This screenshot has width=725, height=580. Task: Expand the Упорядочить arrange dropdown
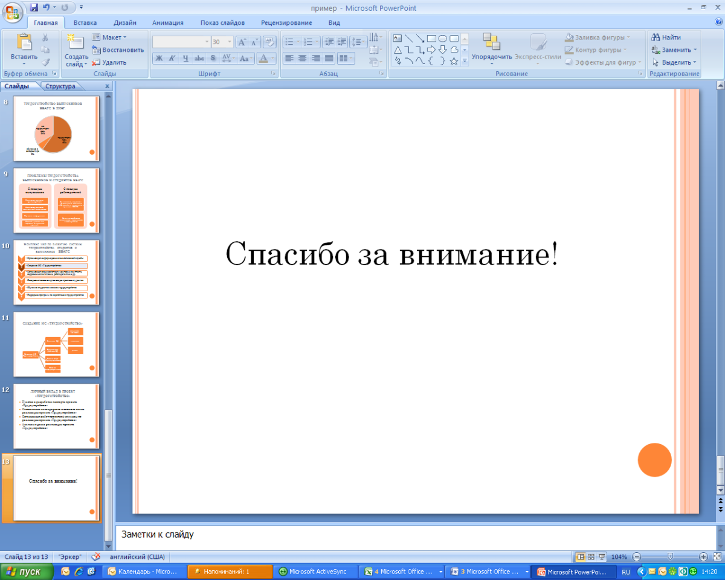click(491, 57)
